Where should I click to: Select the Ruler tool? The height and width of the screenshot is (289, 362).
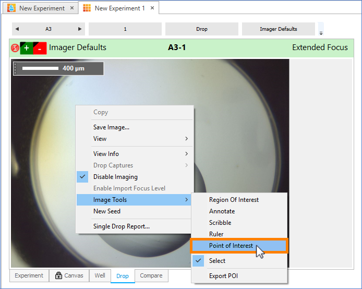tap(239, 234)
